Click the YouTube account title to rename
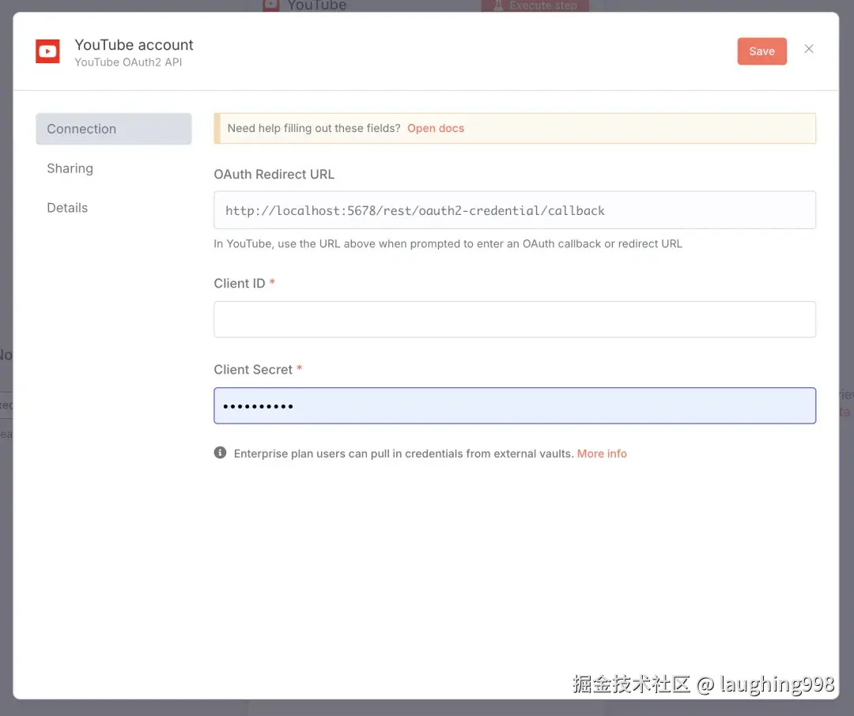Screen dimensions: 854x716 134,44
